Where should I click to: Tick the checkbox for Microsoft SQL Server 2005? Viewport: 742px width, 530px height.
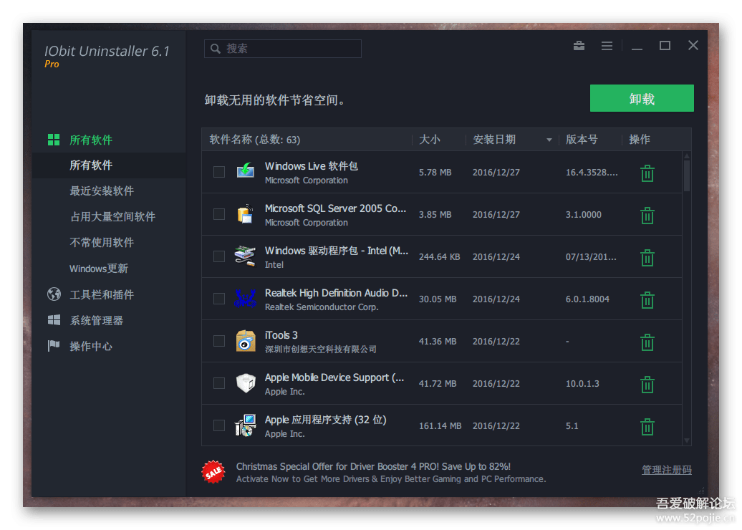click(218, 214)
